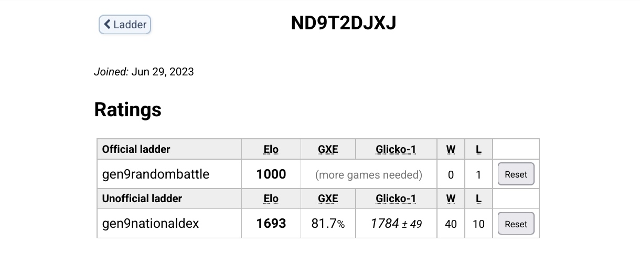Reset the gen9nationaldex rating
640x276 pixels.
[x=516, y=224]
